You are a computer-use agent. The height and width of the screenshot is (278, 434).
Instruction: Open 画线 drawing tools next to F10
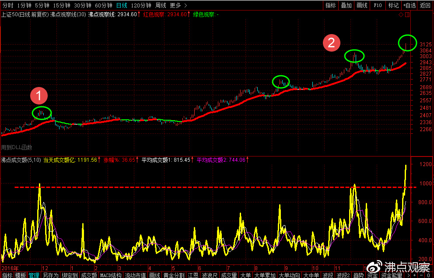[x=362, y=5]
